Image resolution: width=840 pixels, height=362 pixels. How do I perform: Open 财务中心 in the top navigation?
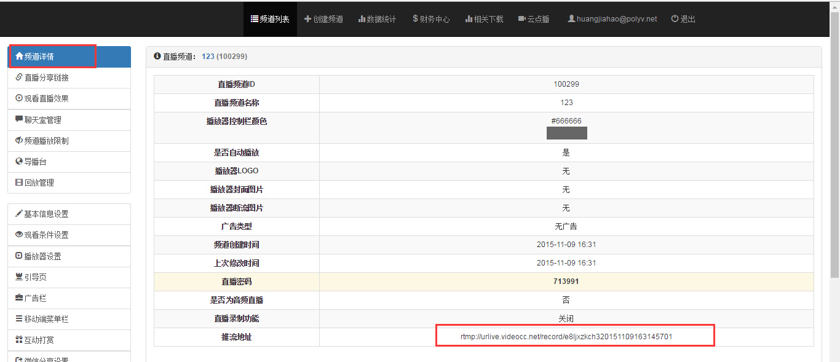(x=431, y=19)
